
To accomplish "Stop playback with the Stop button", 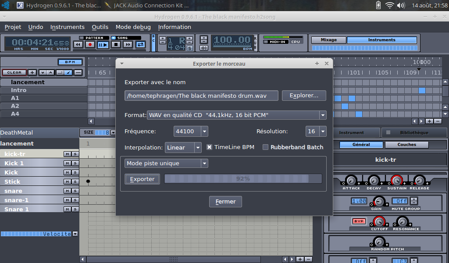I will click(x=116, y=45).
